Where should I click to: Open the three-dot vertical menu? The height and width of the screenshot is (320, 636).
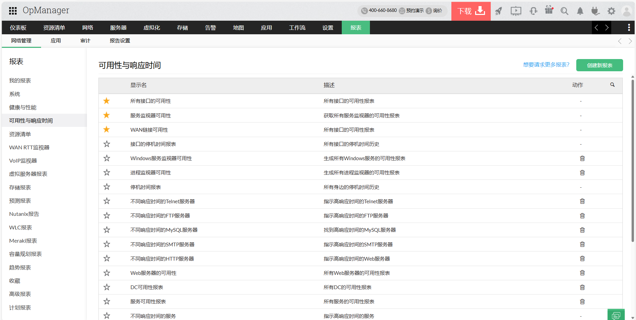[629, 27]
